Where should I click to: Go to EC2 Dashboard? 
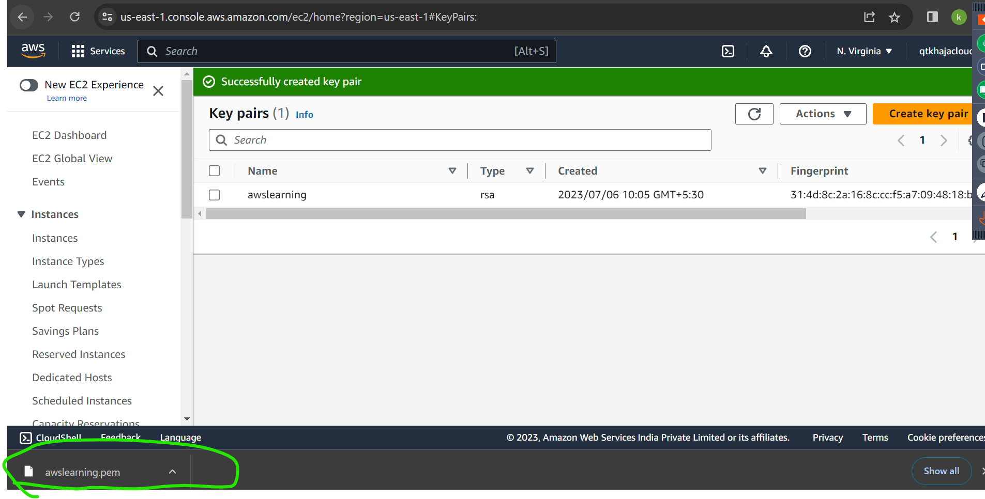coord(69,135)
